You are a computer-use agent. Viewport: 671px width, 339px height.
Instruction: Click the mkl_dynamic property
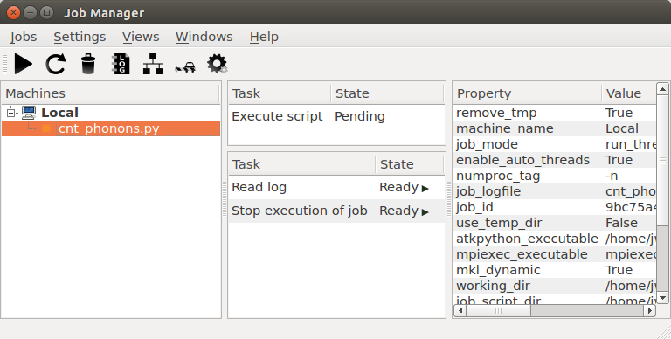498,270
